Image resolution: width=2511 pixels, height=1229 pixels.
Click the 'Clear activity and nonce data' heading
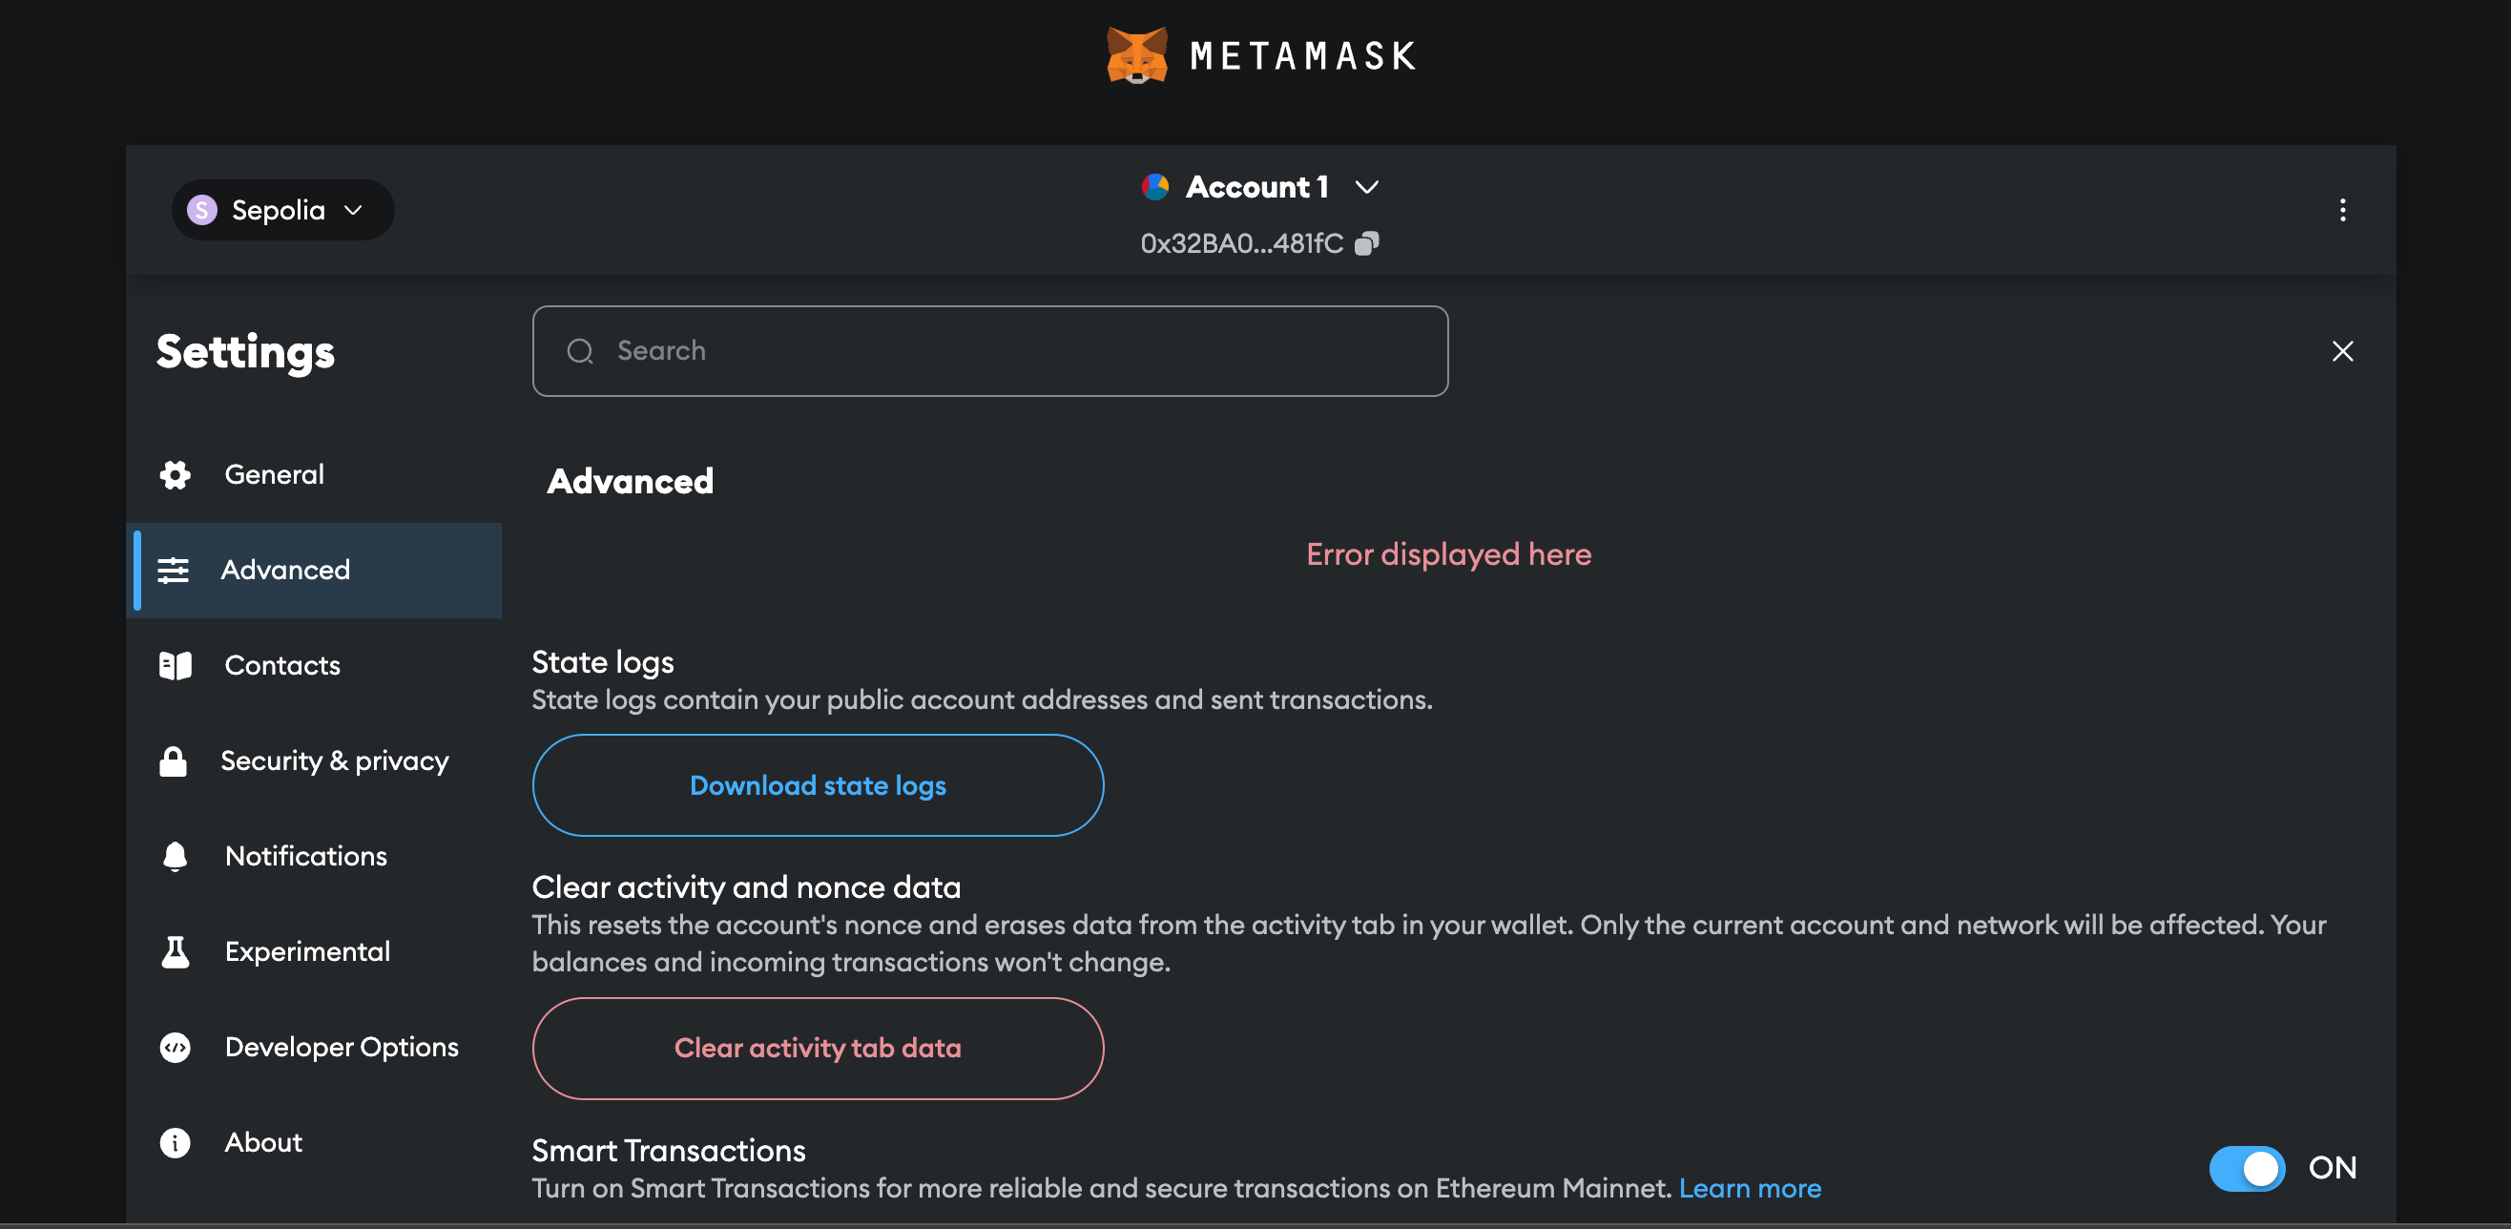(x=746, y=888)
